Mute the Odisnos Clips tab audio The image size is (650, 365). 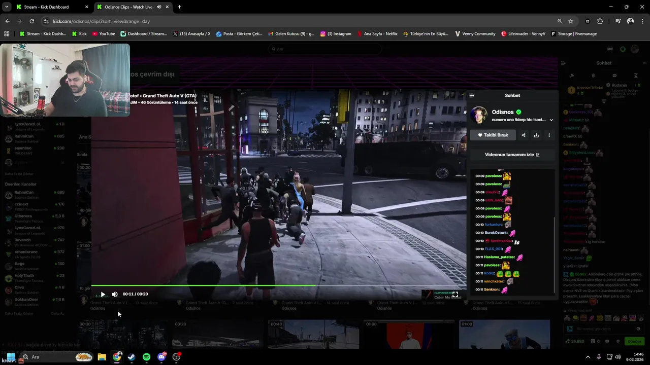click(x=159, y=7)
